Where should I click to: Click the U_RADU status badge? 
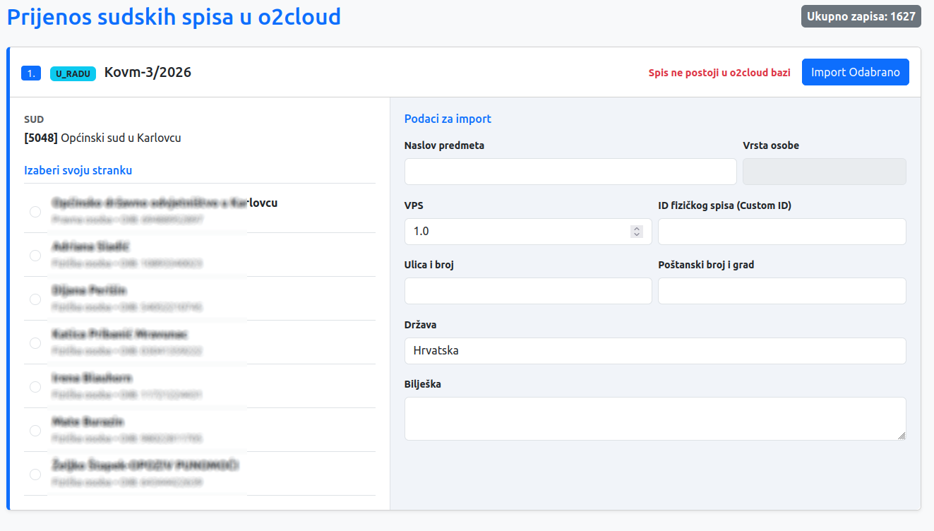[x=73, y=73]
